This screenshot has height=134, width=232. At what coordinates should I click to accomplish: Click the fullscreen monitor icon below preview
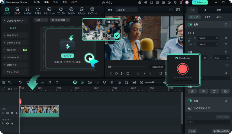(x=160, y=73)
